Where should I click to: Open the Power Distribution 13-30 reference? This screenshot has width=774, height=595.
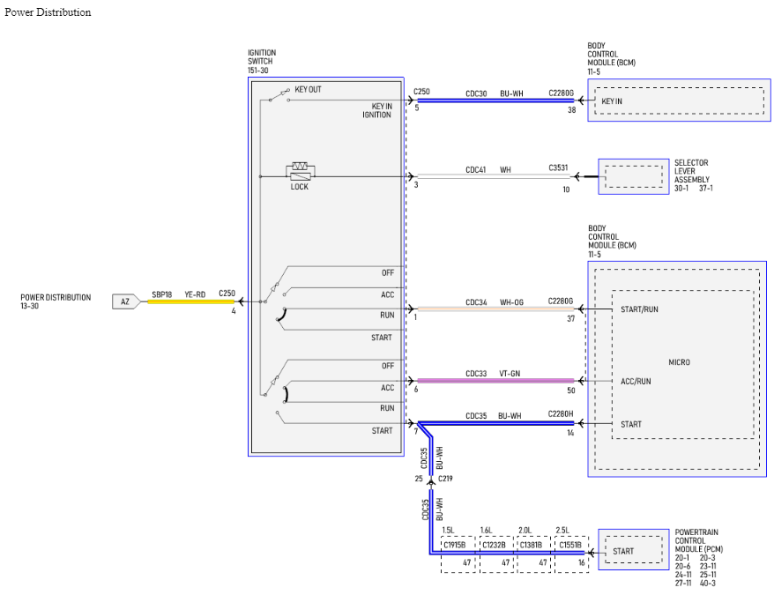[x=56, y=301]
